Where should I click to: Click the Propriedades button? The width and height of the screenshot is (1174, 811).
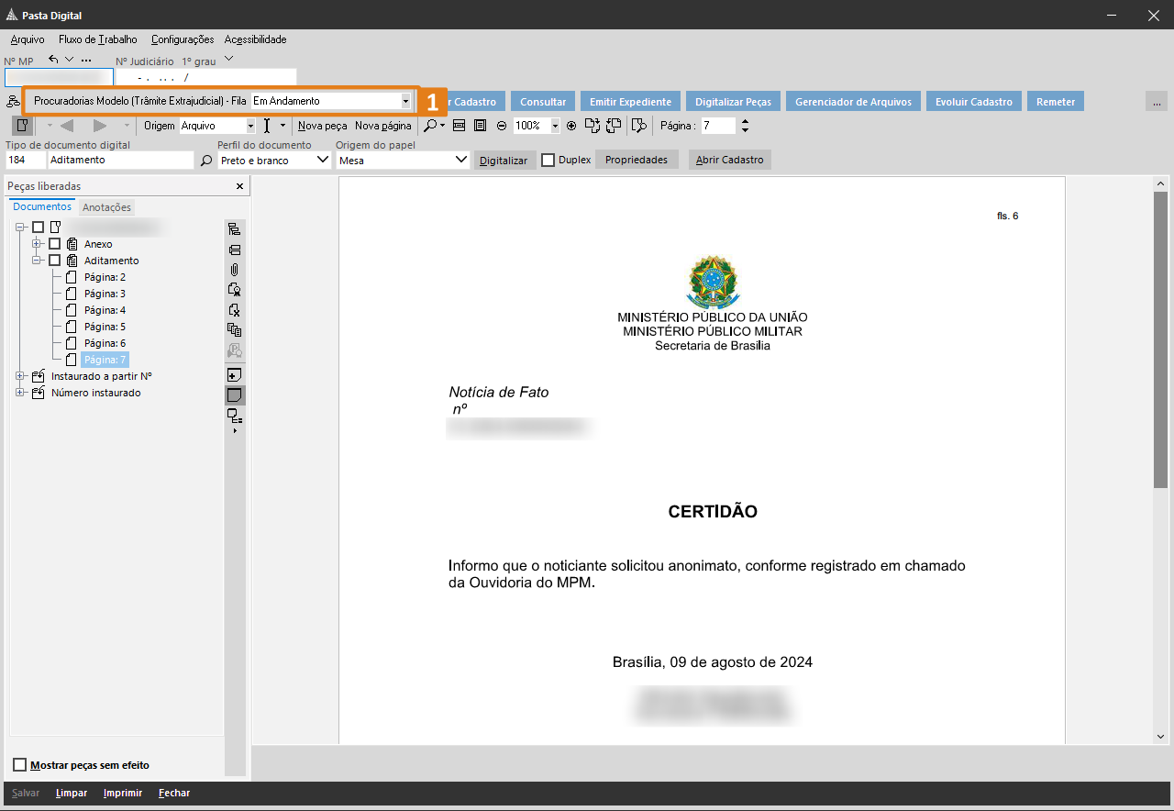point(637,160)
